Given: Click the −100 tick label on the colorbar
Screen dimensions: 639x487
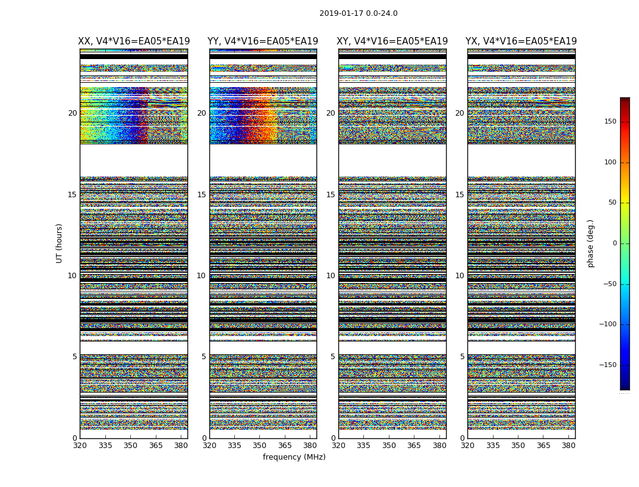Looking at the screenshot, I should click(607, 324).
